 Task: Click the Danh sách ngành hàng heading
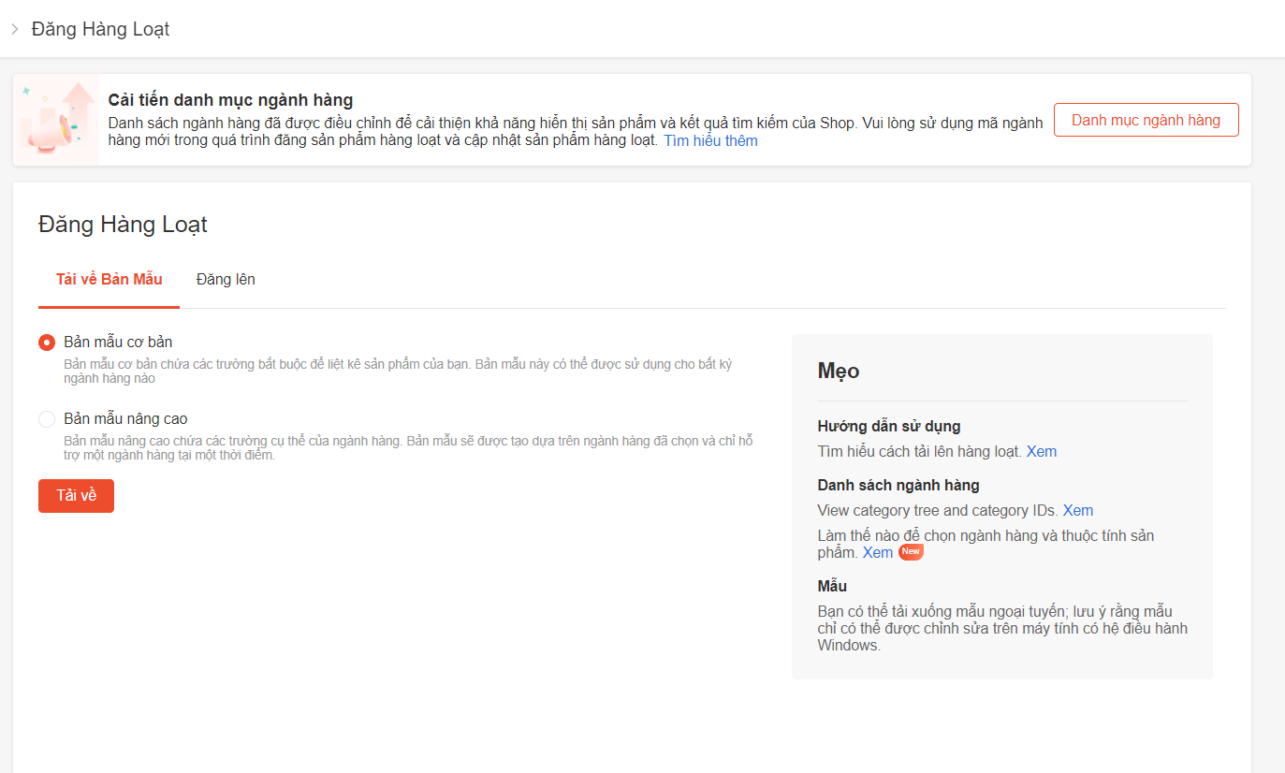pyautogui.click(x=898, y=485)
